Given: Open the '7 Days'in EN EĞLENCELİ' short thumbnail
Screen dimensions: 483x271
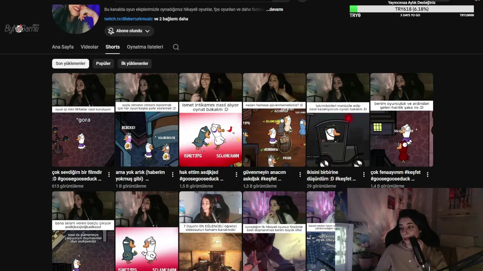Looking at the screenshot, I should pyautogui.click(x=211, y=231).
